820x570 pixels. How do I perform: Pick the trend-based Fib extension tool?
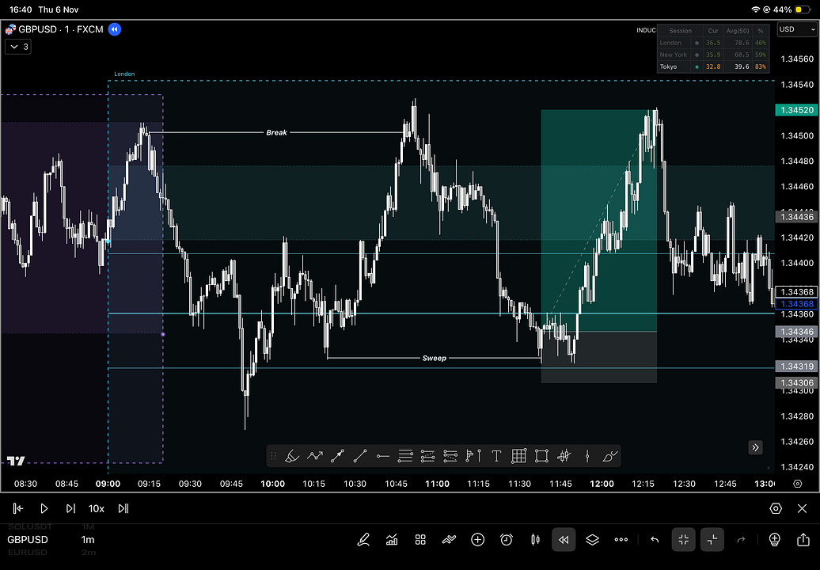pyautogui.click(x=427, y=457)
